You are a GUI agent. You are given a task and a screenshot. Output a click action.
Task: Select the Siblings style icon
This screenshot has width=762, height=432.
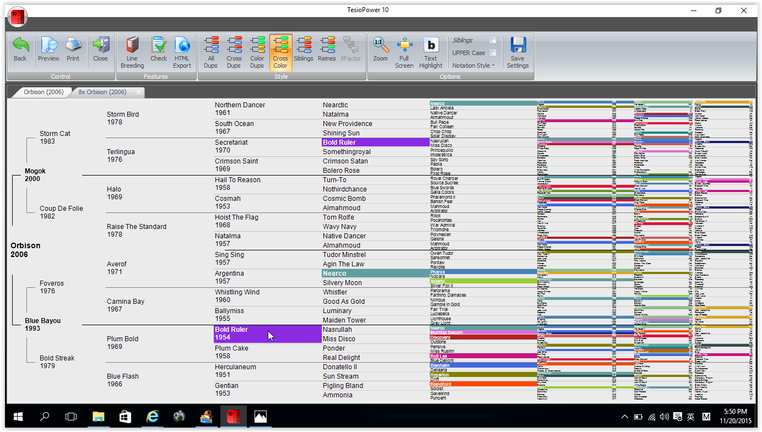(x=304, y=46)
